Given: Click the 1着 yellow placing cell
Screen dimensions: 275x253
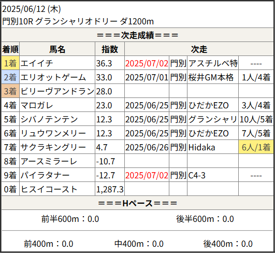Looking at the screenshot, I should click(x=10, y=63).
